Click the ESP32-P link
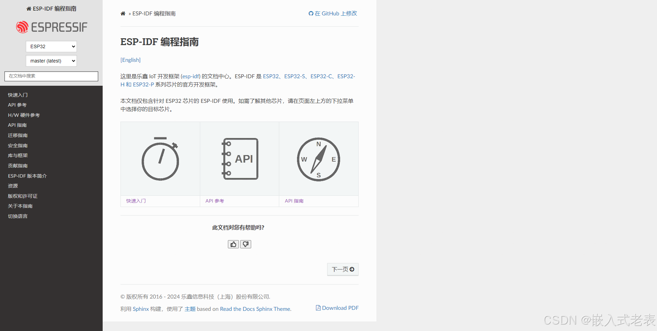Viewport: 657px width, 331px height. tap(143, 84)
